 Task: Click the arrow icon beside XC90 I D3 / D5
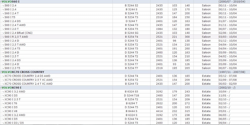click(3, 123)
